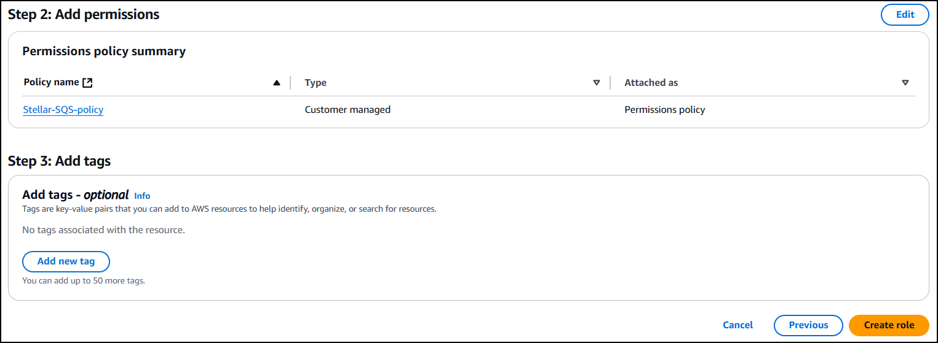The height and width of the screenshot is (343, 938).
Task: Sort by Policy name using the ascending arrow
Action: [277, 83]
